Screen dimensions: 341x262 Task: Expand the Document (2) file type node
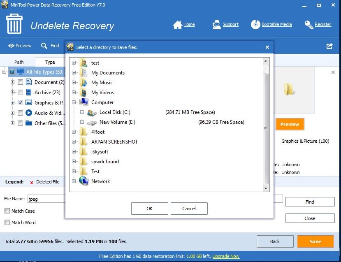click(x=12, y=82)
